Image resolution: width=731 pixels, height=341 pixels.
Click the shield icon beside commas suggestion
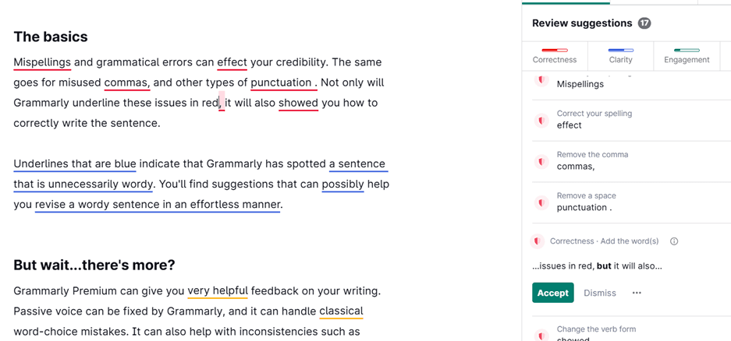tap(541, 162)
